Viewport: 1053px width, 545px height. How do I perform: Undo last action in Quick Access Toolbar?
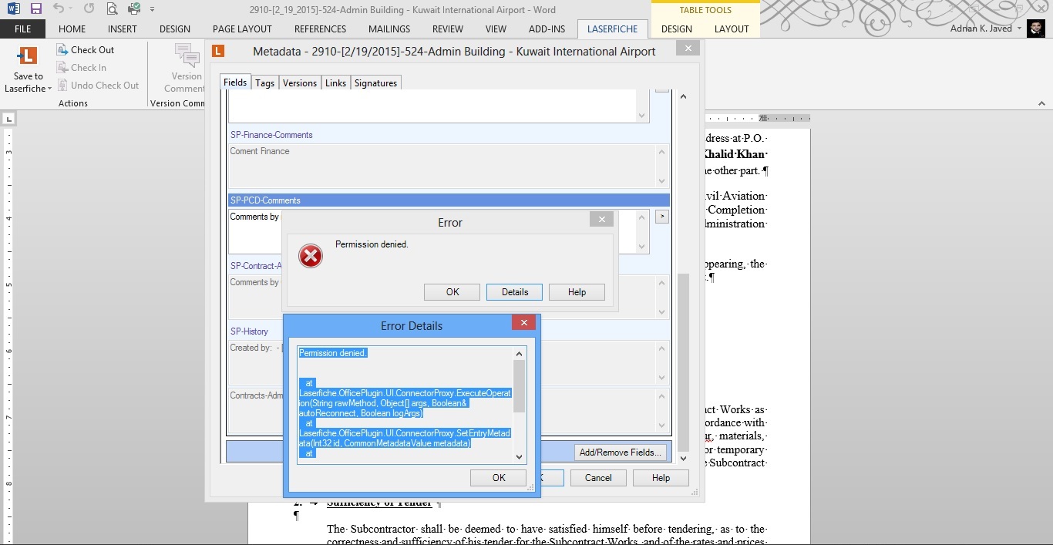[x=58, y=9]
